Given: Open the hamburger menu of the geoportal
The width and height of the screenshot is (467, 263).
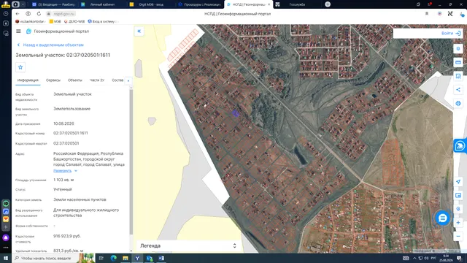Looking at the screenshot, I should [18, 31].
